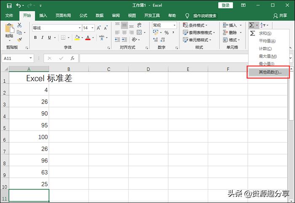The image size is (295, 203).
Task: Click the Undo arrow icon
Action: [19, 5]
